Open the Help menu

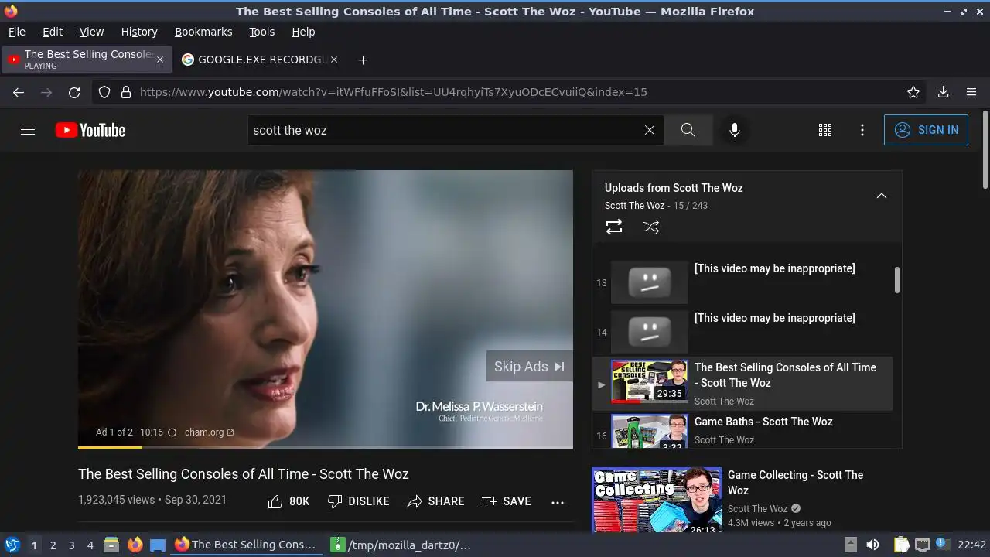pos(303,32)
